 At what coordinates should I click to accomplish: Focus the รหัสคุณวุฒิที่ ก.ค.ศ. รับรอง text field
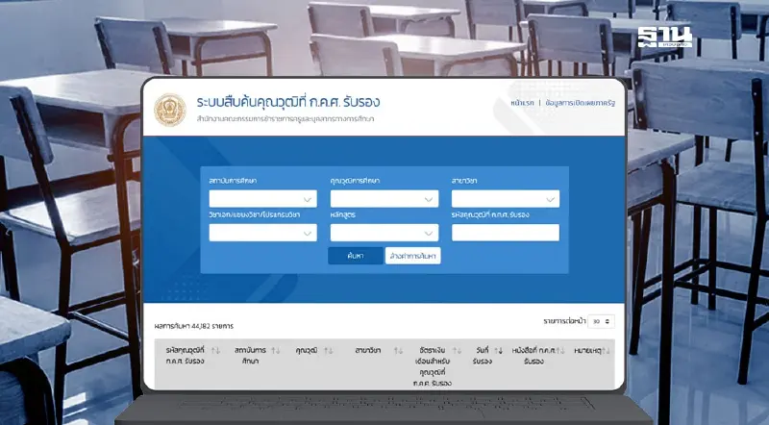click(505, 232)
